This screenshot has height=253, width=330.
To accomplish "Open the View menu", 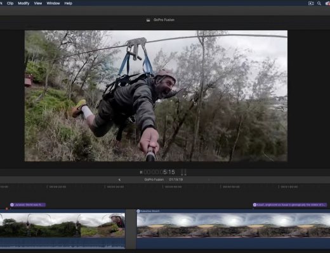I will (x=38, y=3).
